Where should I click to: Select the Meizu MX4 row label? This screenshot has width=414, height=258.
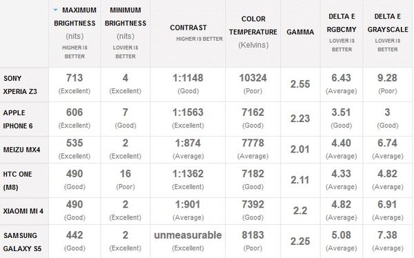pos(21,150)
